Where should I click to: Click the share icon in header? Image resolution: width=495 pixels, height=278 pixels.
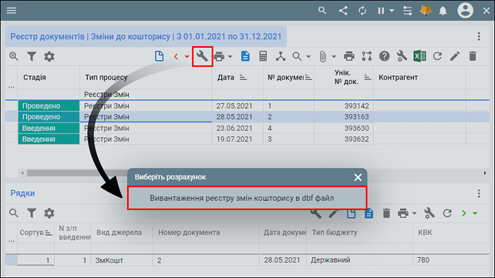point(343,11)
